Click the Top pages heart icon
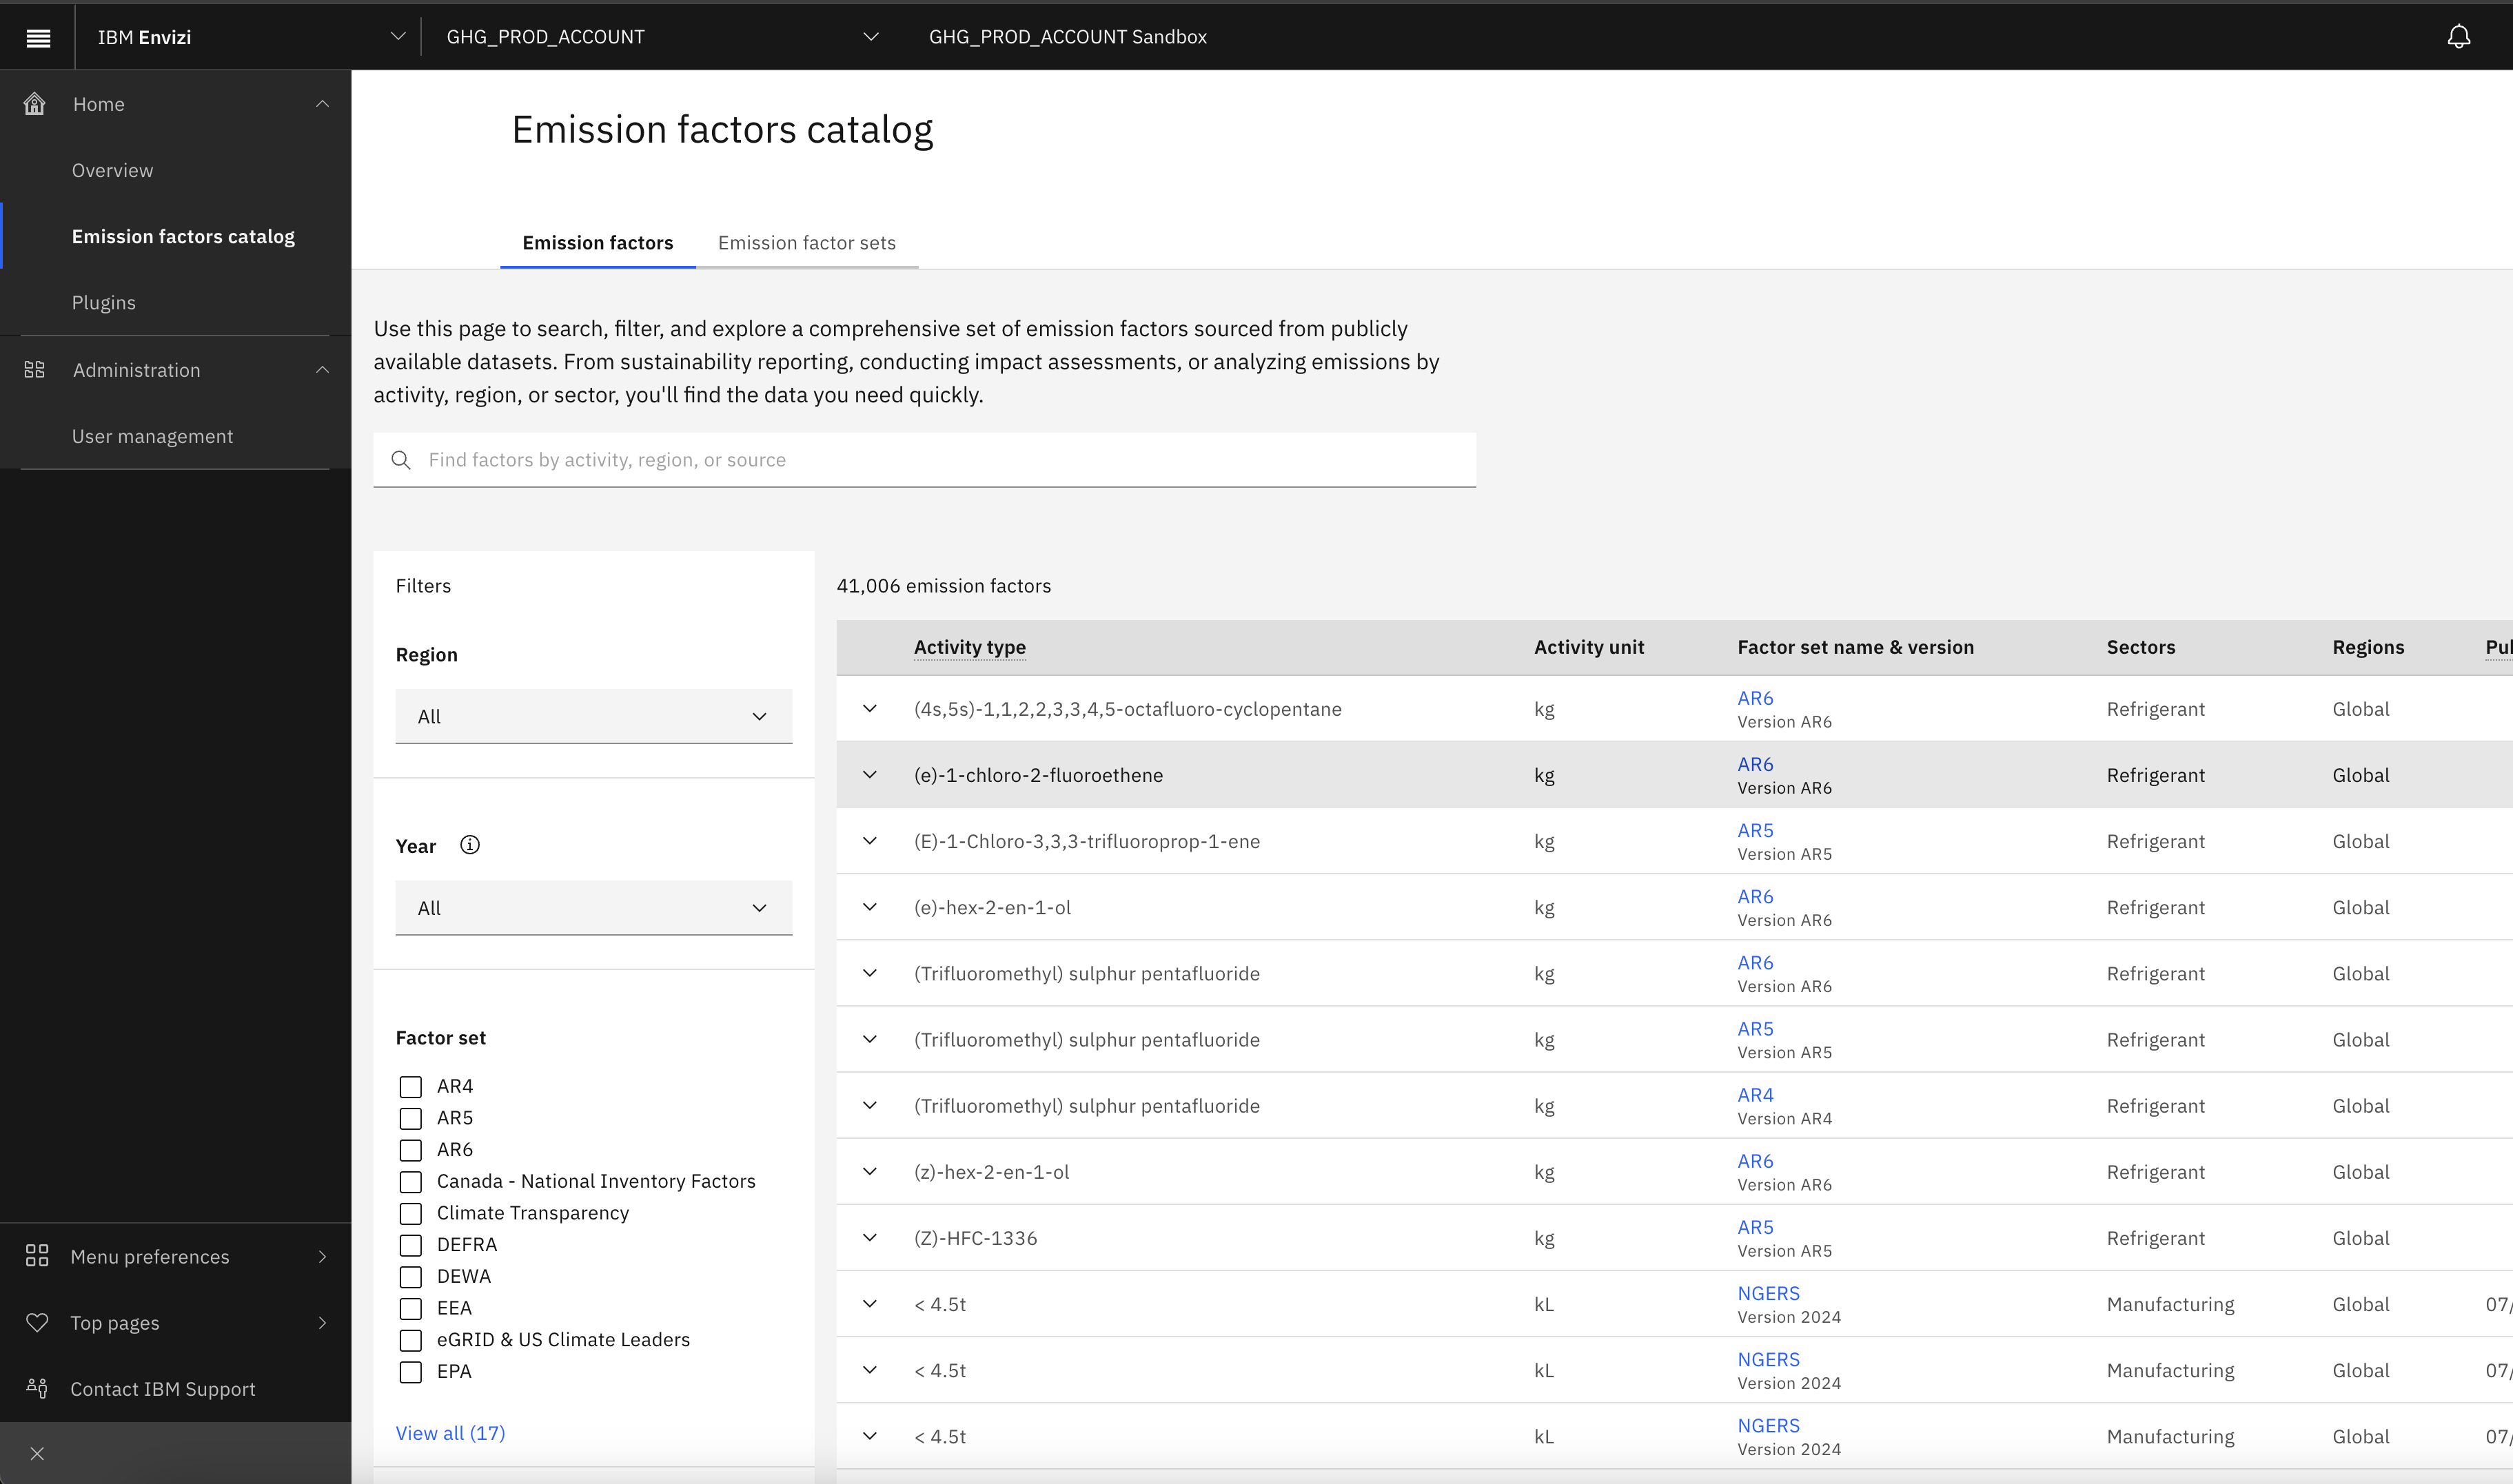2513x1484 pixels. pyautogui.click(x=36, y=1322)
